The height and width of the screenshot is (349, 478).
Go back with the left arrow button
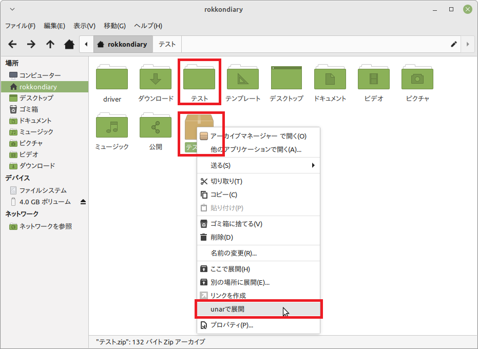[x=12, y=44]
